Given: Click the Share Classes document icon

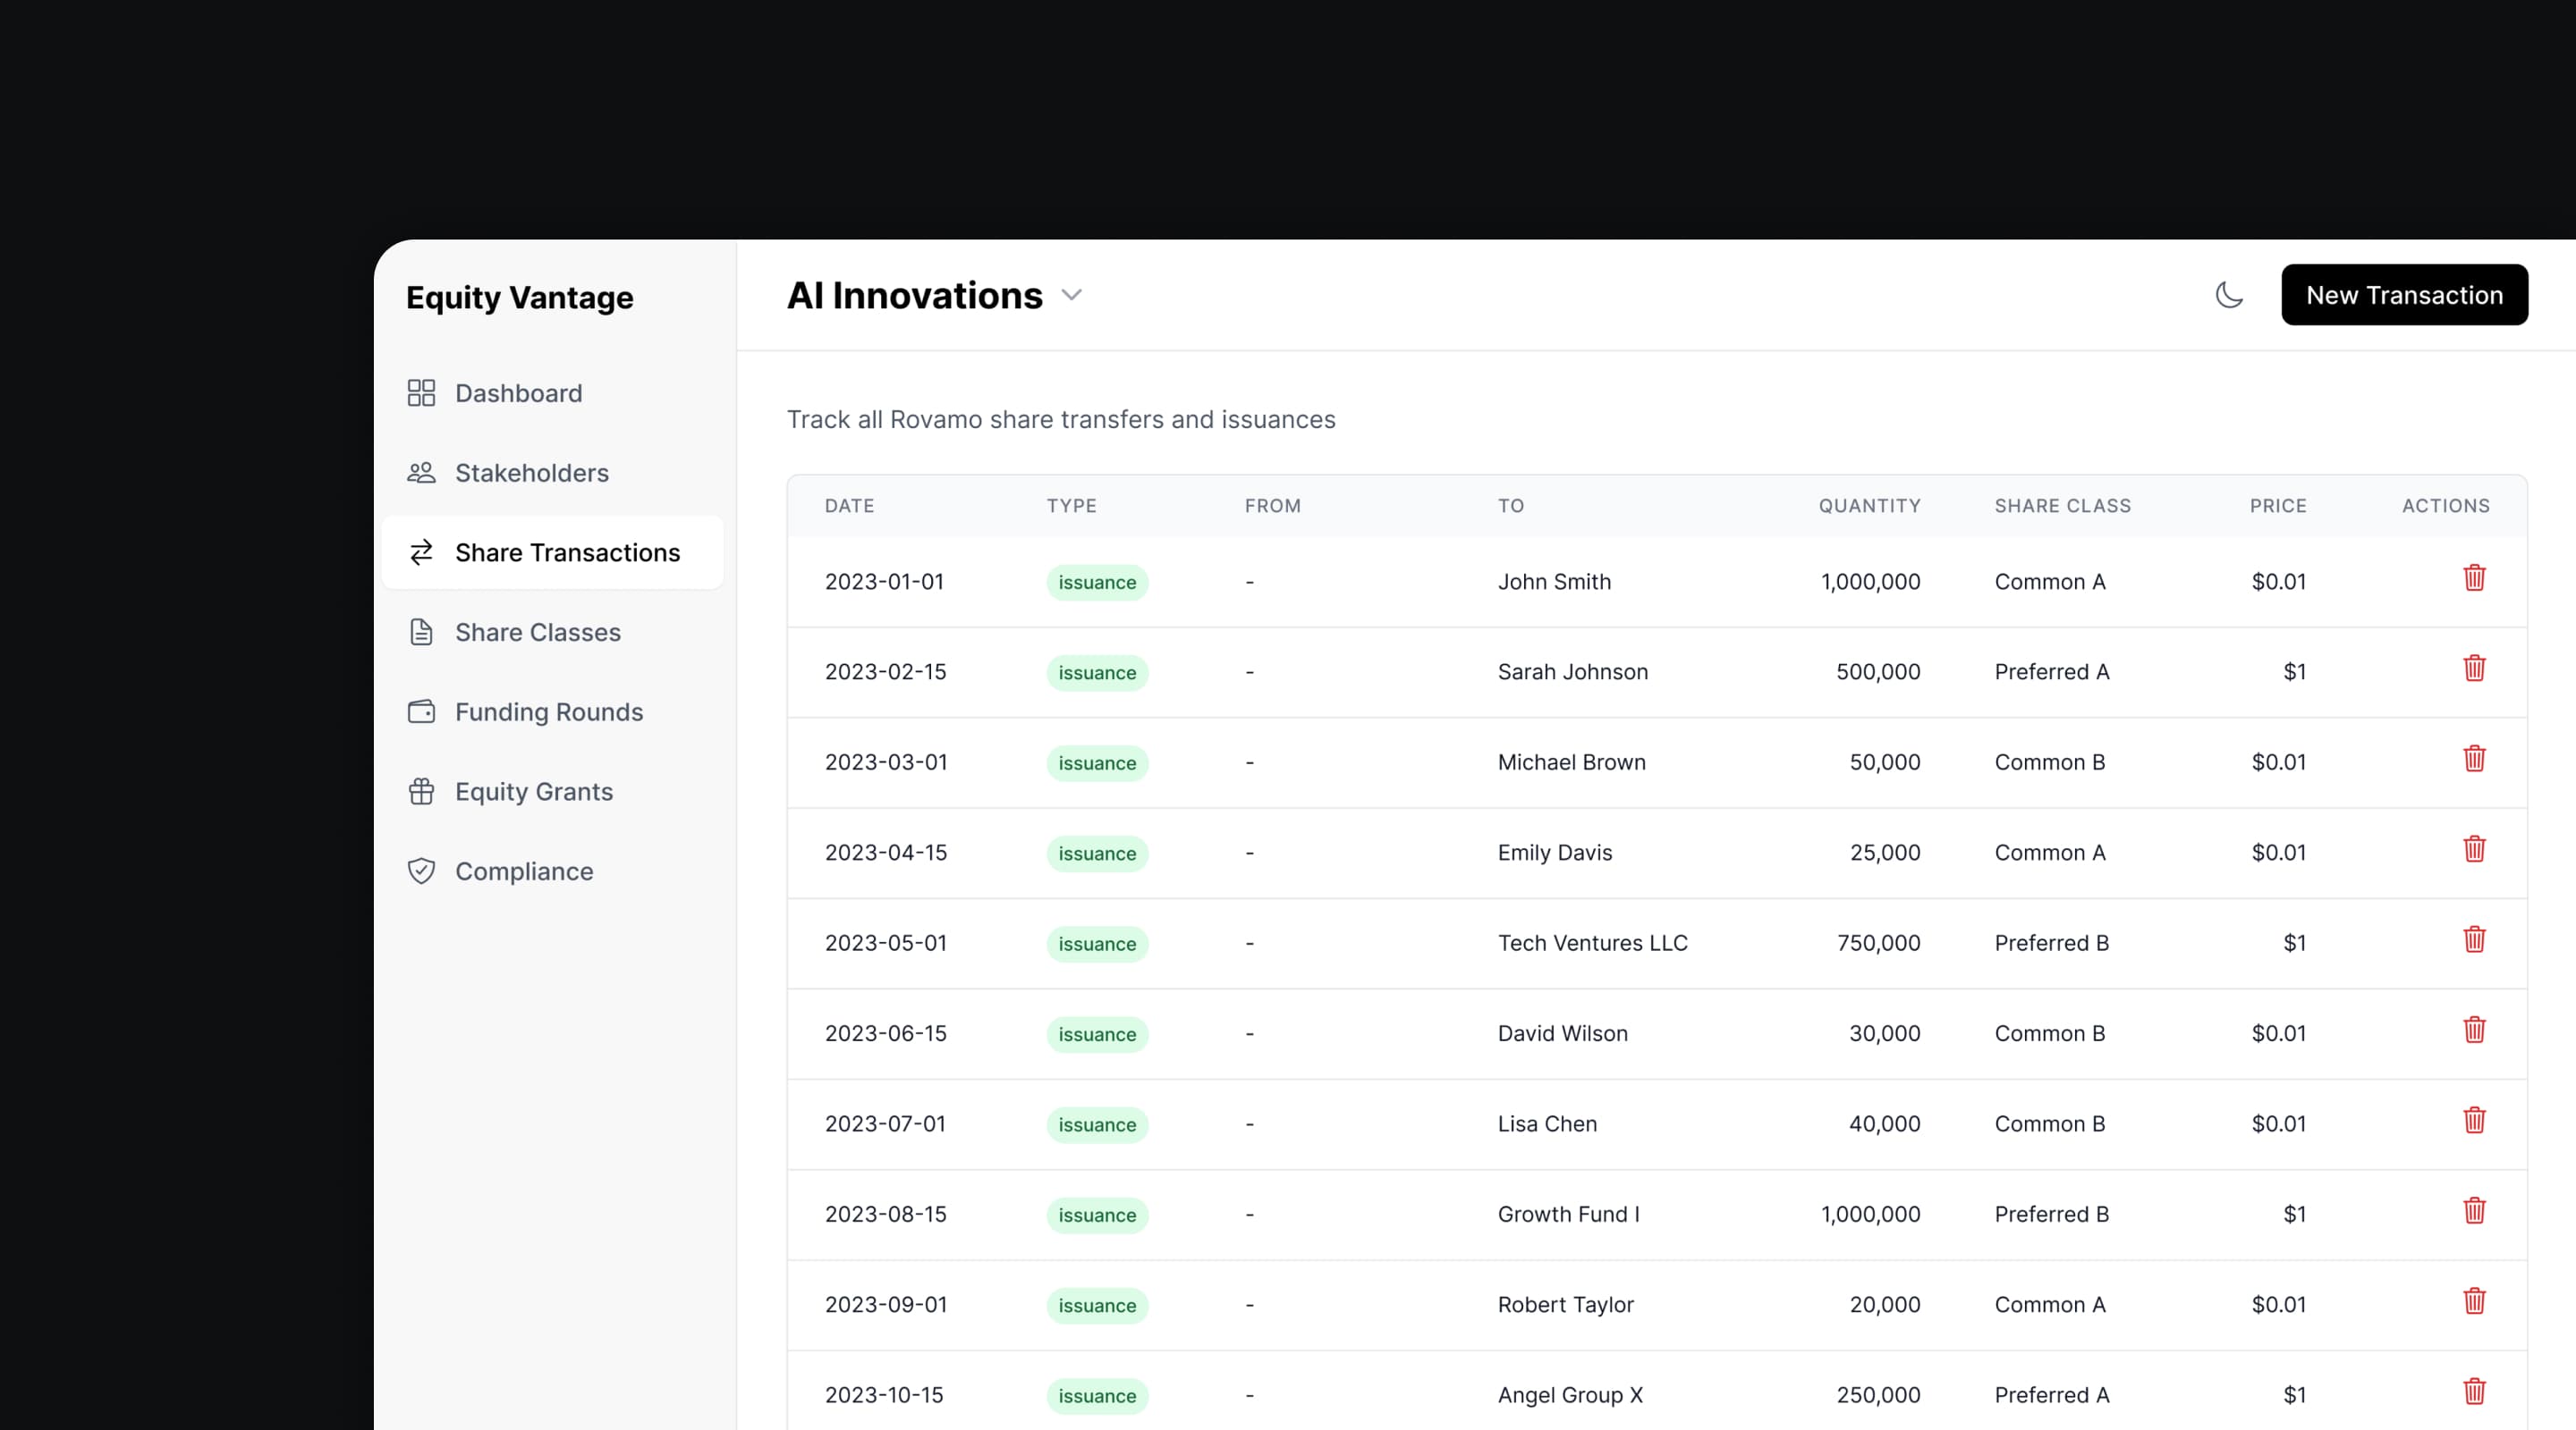Looking at the screenshot, I should [x=421, y=632].
